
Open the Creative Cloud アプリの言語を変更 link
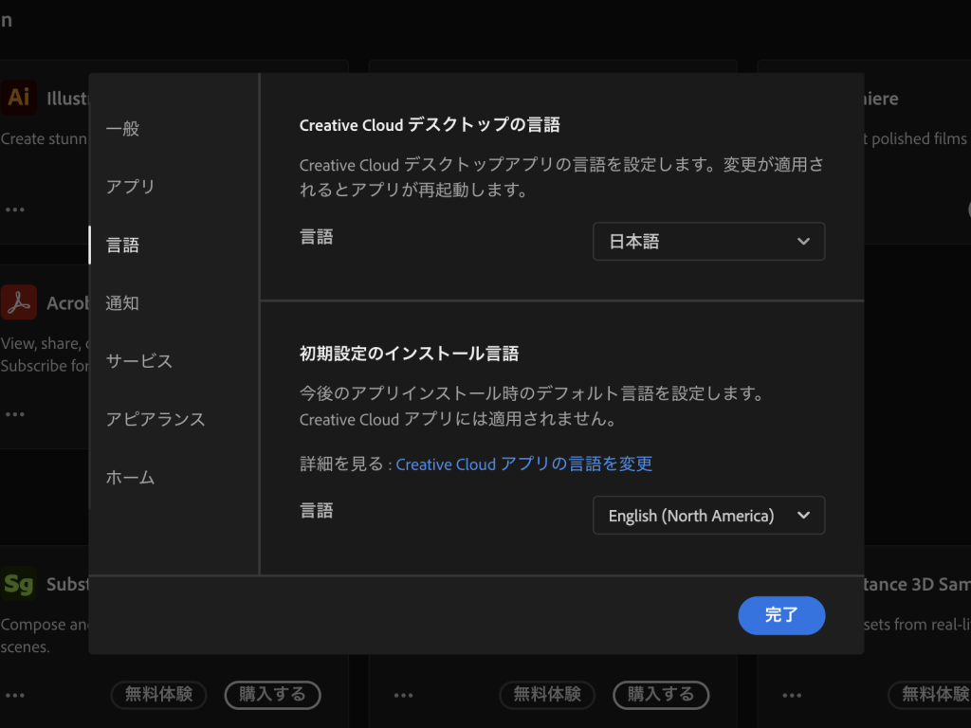click(523, 464)
